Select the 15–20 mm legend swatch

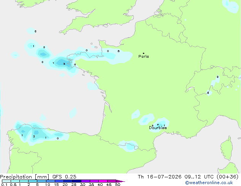coord(59,181)
